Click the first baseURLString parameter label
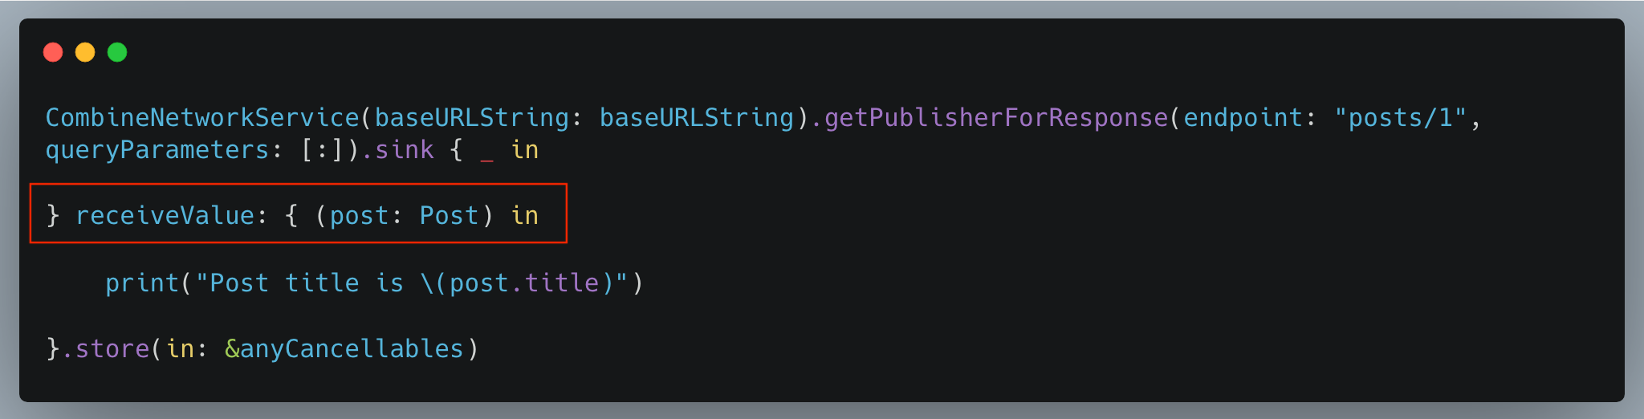This screenshot has width=1644, height=419. 472,117
